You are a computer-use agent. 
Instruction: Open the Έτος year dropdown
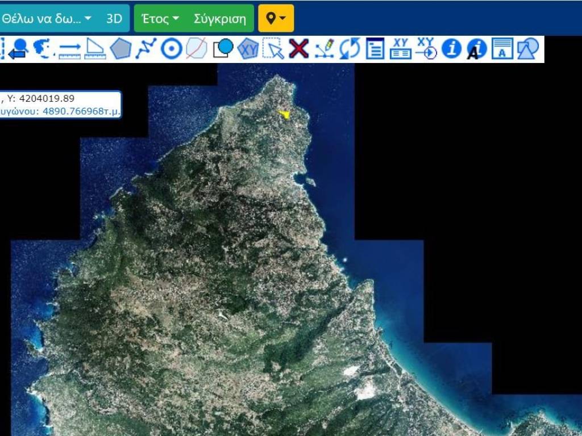160,19
